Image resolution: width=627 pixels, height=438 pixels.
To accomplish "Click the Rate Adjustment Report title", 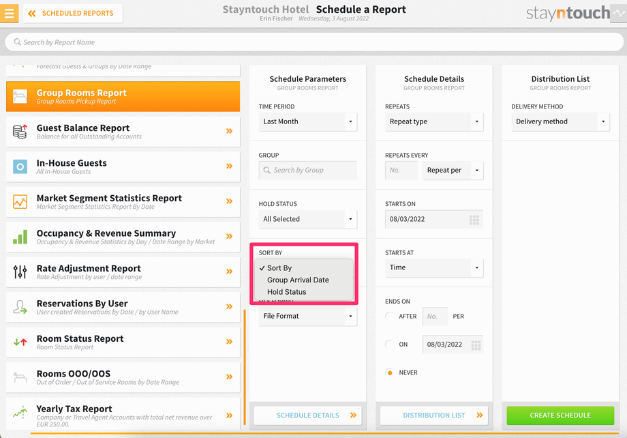I will (89, 269).
